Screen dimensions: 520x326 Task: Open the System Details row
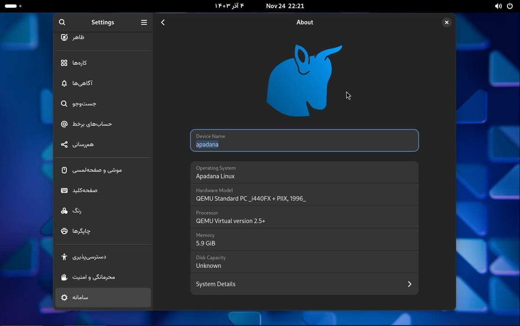[x=305, y=284]
